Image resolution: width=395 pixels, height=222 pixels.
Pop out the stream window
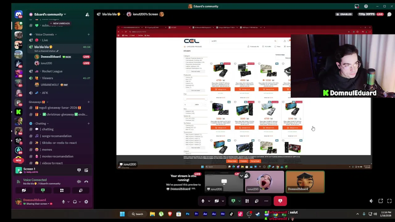pyautogui.click(x=380, y=201)
